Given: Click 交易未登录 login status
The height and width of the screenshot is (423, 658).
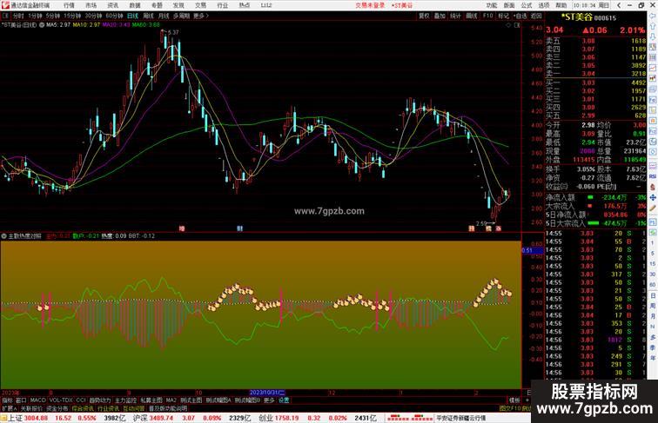Looking at the screenshot, I should click(x=370, y=5).
